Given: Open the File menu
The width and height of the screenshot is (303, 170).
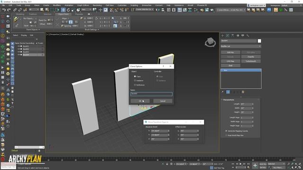Looking at the screenshot, I should (x=3, y=5).
